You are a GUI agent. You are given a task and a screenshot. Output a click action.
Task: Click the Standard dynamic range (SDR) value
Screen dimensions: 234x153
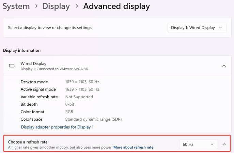[x=93, y=119]
